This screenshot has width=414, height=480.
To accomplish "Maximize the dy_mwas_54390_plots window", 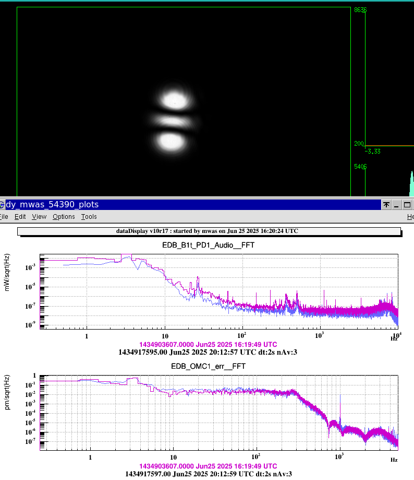I will coord(407,205).
